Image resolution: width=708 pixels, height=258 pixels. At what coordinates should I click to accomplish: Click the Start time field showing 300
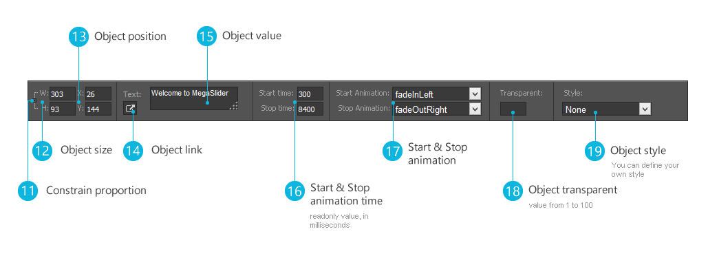(310, 94)
